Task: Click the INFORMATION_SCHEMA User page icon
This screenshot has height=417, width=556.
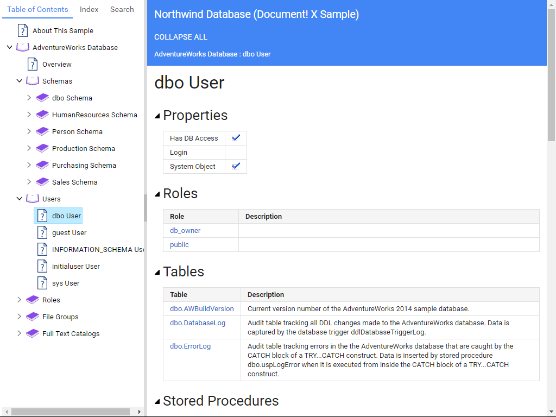Action: pyautogui.click(x=42, y=249)
